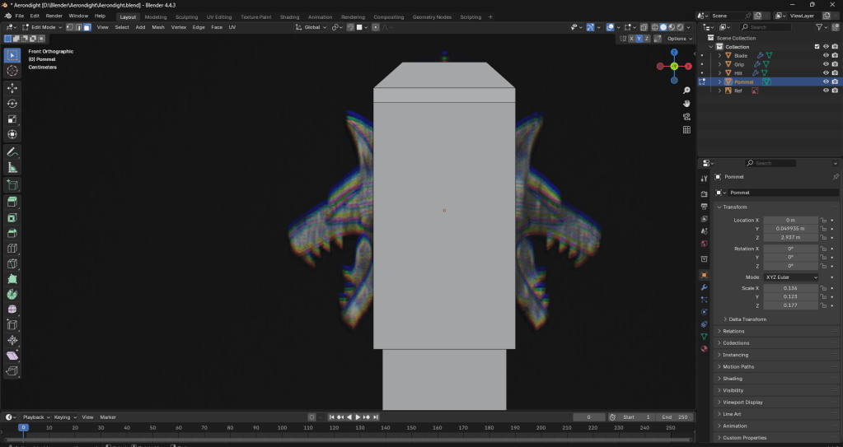Open the Modifiers wrench properties tab
The height and width of the screenshot is (447, 843).
(x=704, y=287)
